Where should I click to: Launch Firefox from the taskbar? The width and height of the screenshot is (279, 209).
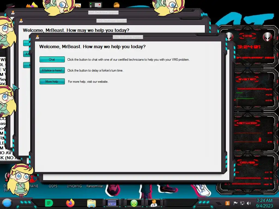click(x=70, y=203)
